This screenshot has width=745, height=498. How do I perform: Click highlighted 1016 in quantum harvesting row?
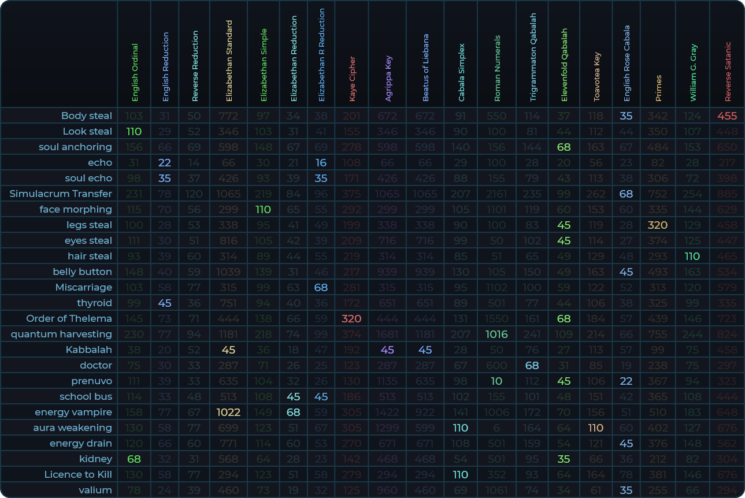click(496, 334)
